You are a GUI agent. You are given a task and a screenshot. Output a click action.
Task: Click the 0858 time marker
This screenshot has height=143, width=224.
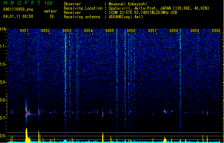(174, 31)
